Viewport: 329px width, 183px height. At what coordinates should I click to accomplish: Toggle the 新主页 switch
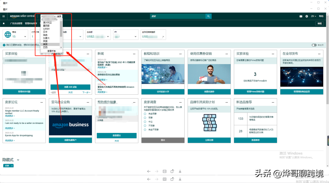point(314,45)
